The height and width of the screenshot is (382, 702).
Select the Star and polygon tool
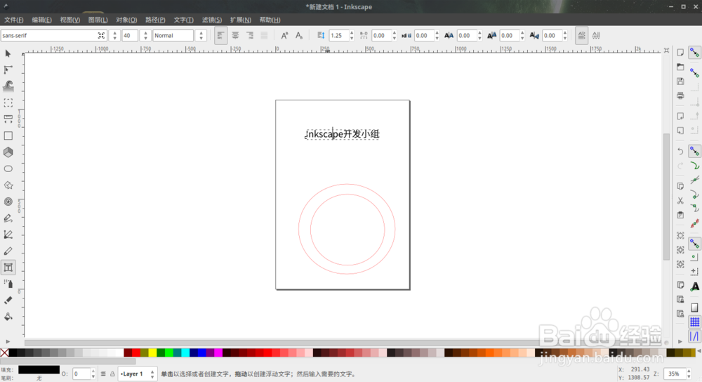tap(8, 185)
